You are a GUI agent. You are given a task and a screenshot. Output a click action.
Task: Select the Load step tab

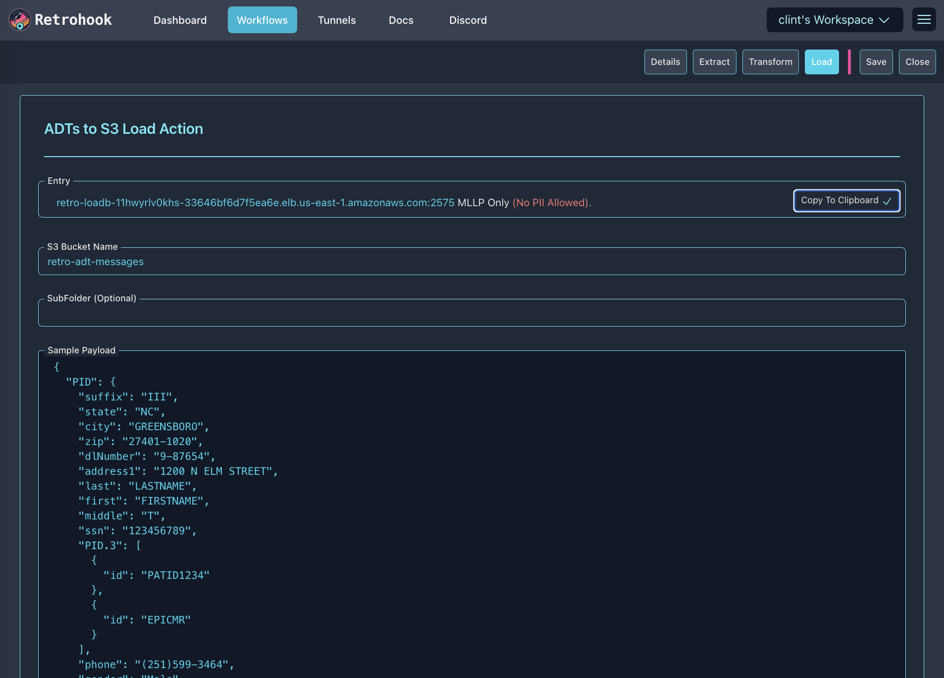pyautogui.click(x=821, y=62)
